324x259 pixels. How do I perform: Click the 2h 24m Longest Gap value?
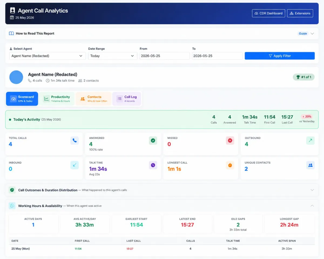pos(289,225)
